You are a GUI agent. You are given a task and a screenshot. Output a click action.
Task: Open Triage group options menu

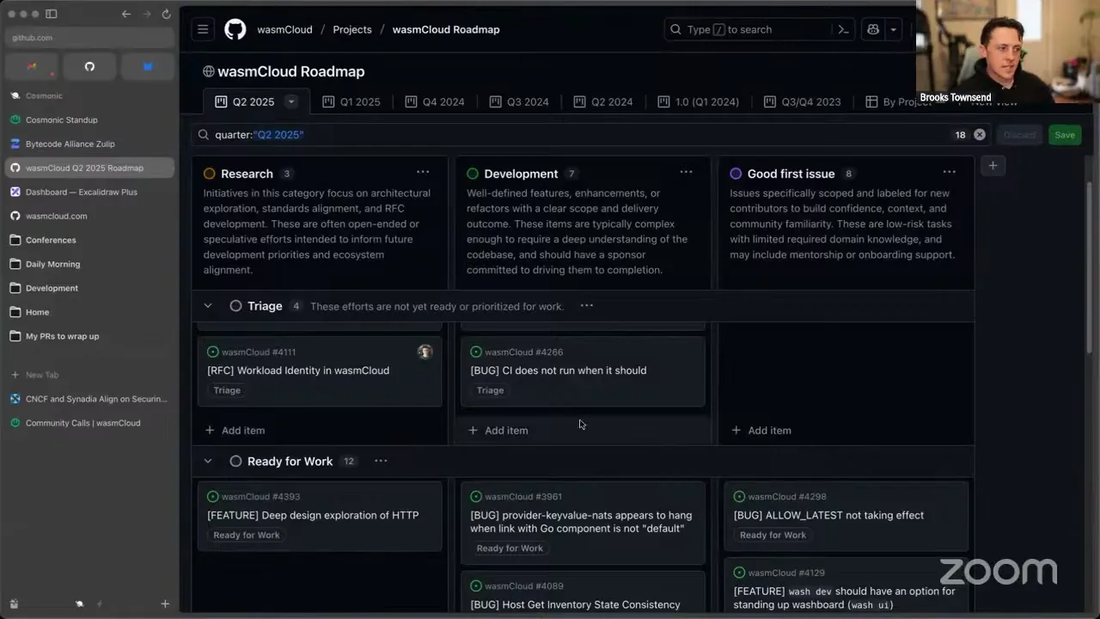tap(587, 306)
